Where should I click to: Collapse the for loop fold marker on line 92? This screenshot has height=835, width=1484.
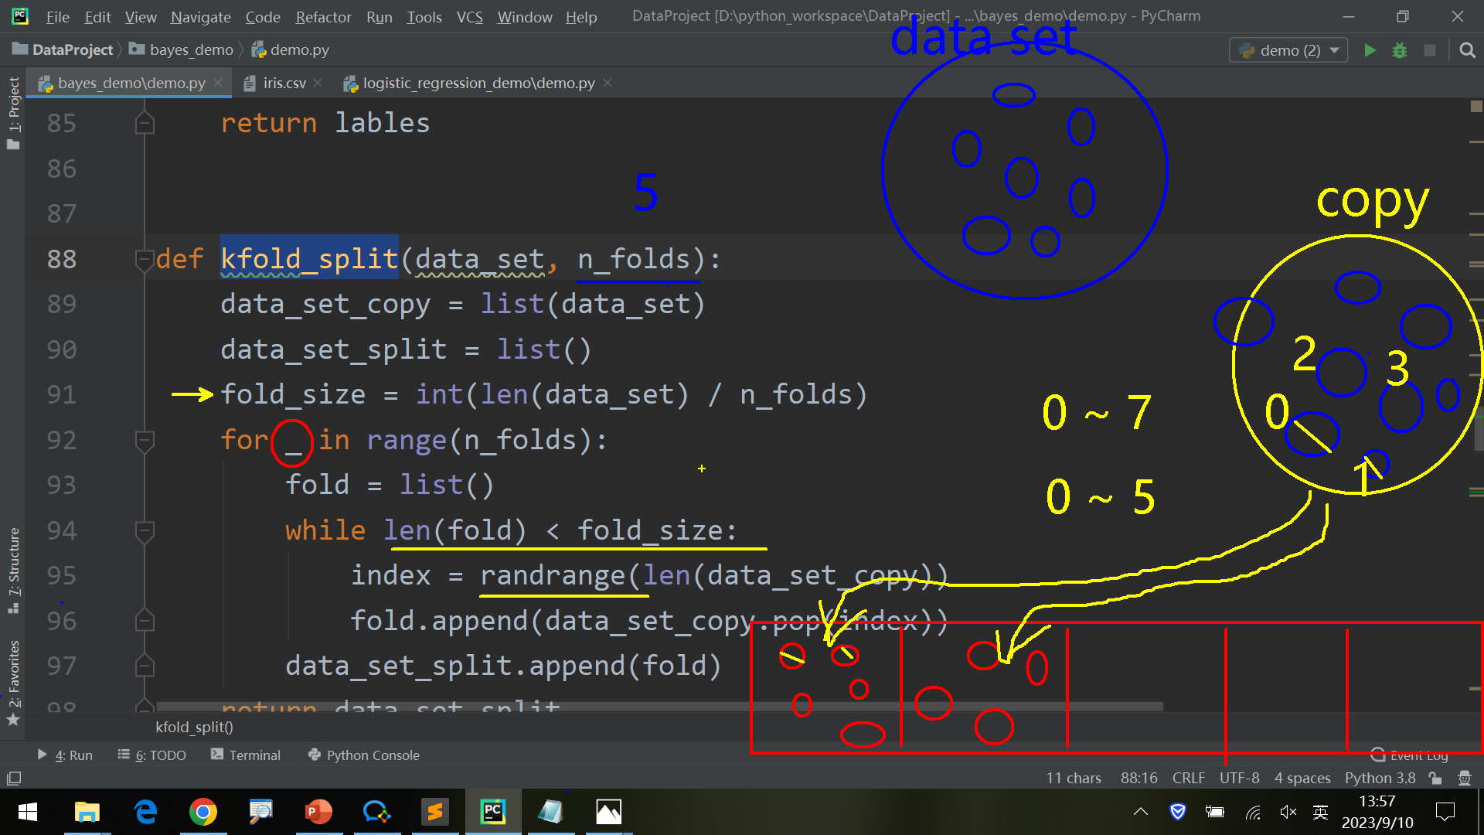(145, 440)
